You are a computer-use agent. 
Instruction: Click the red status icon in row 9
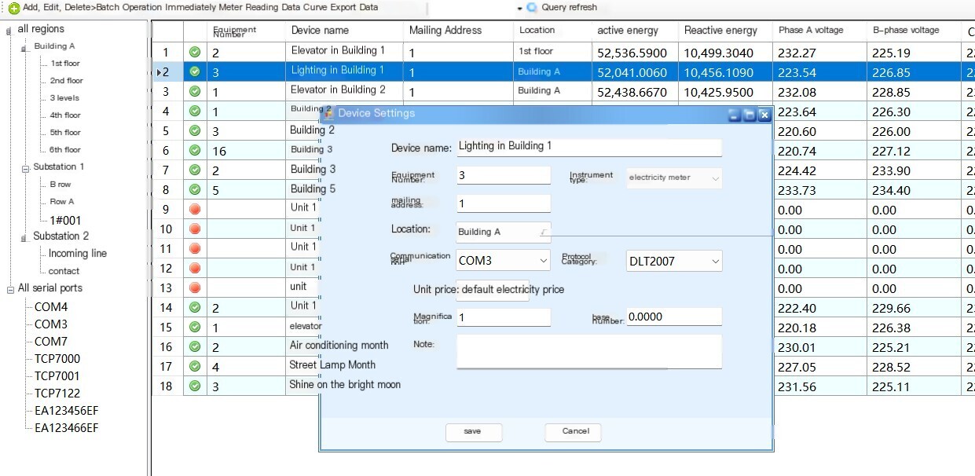[x=195, y=209]
